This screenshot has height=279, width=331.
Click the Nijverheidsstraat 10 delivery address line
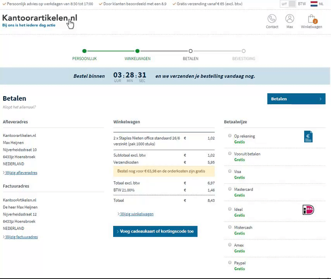[x=20, y=150]
